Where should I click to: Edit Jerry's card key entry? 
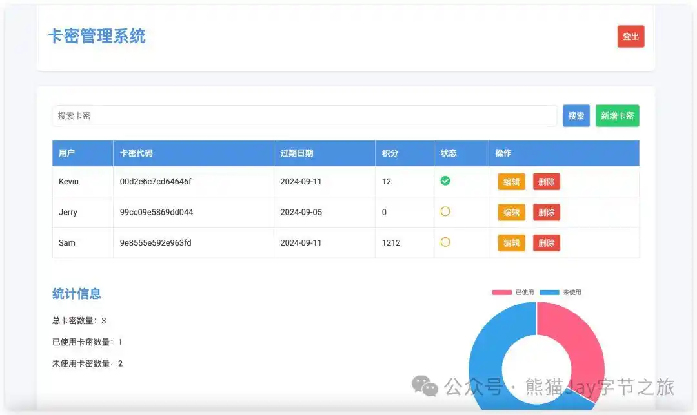point(511,212)
